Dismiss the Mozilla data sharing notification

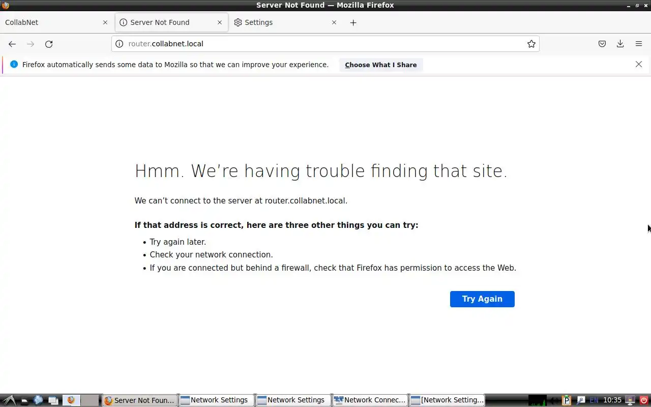639,64
